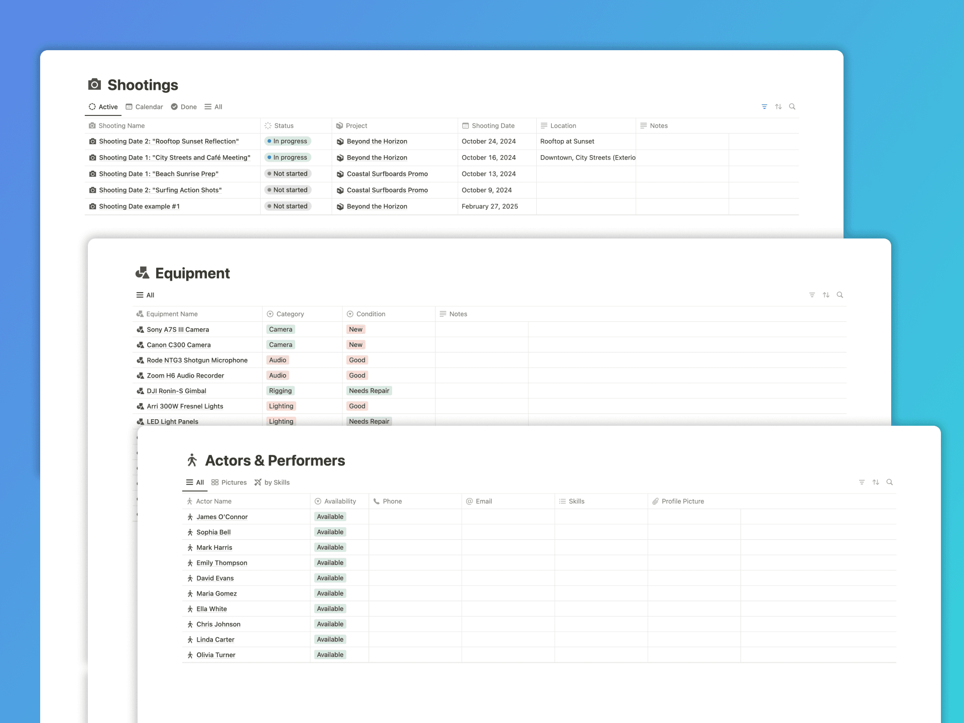
Task: Open In progress status for Rooftop Sunset Reflection
Action: (x=288, y=142)
